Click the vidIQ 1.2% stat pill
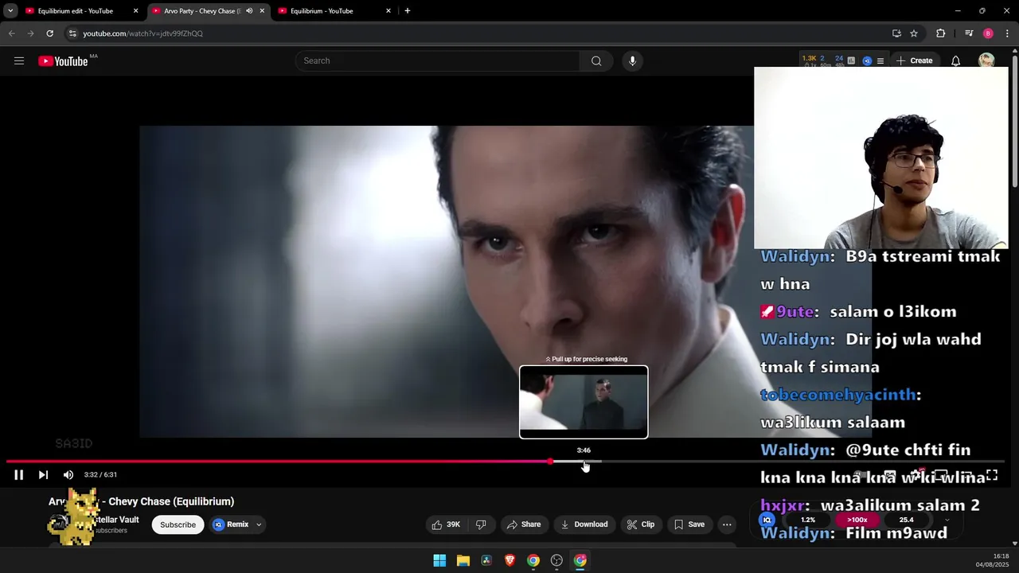The image size is (1019, 573). point(808,520)
